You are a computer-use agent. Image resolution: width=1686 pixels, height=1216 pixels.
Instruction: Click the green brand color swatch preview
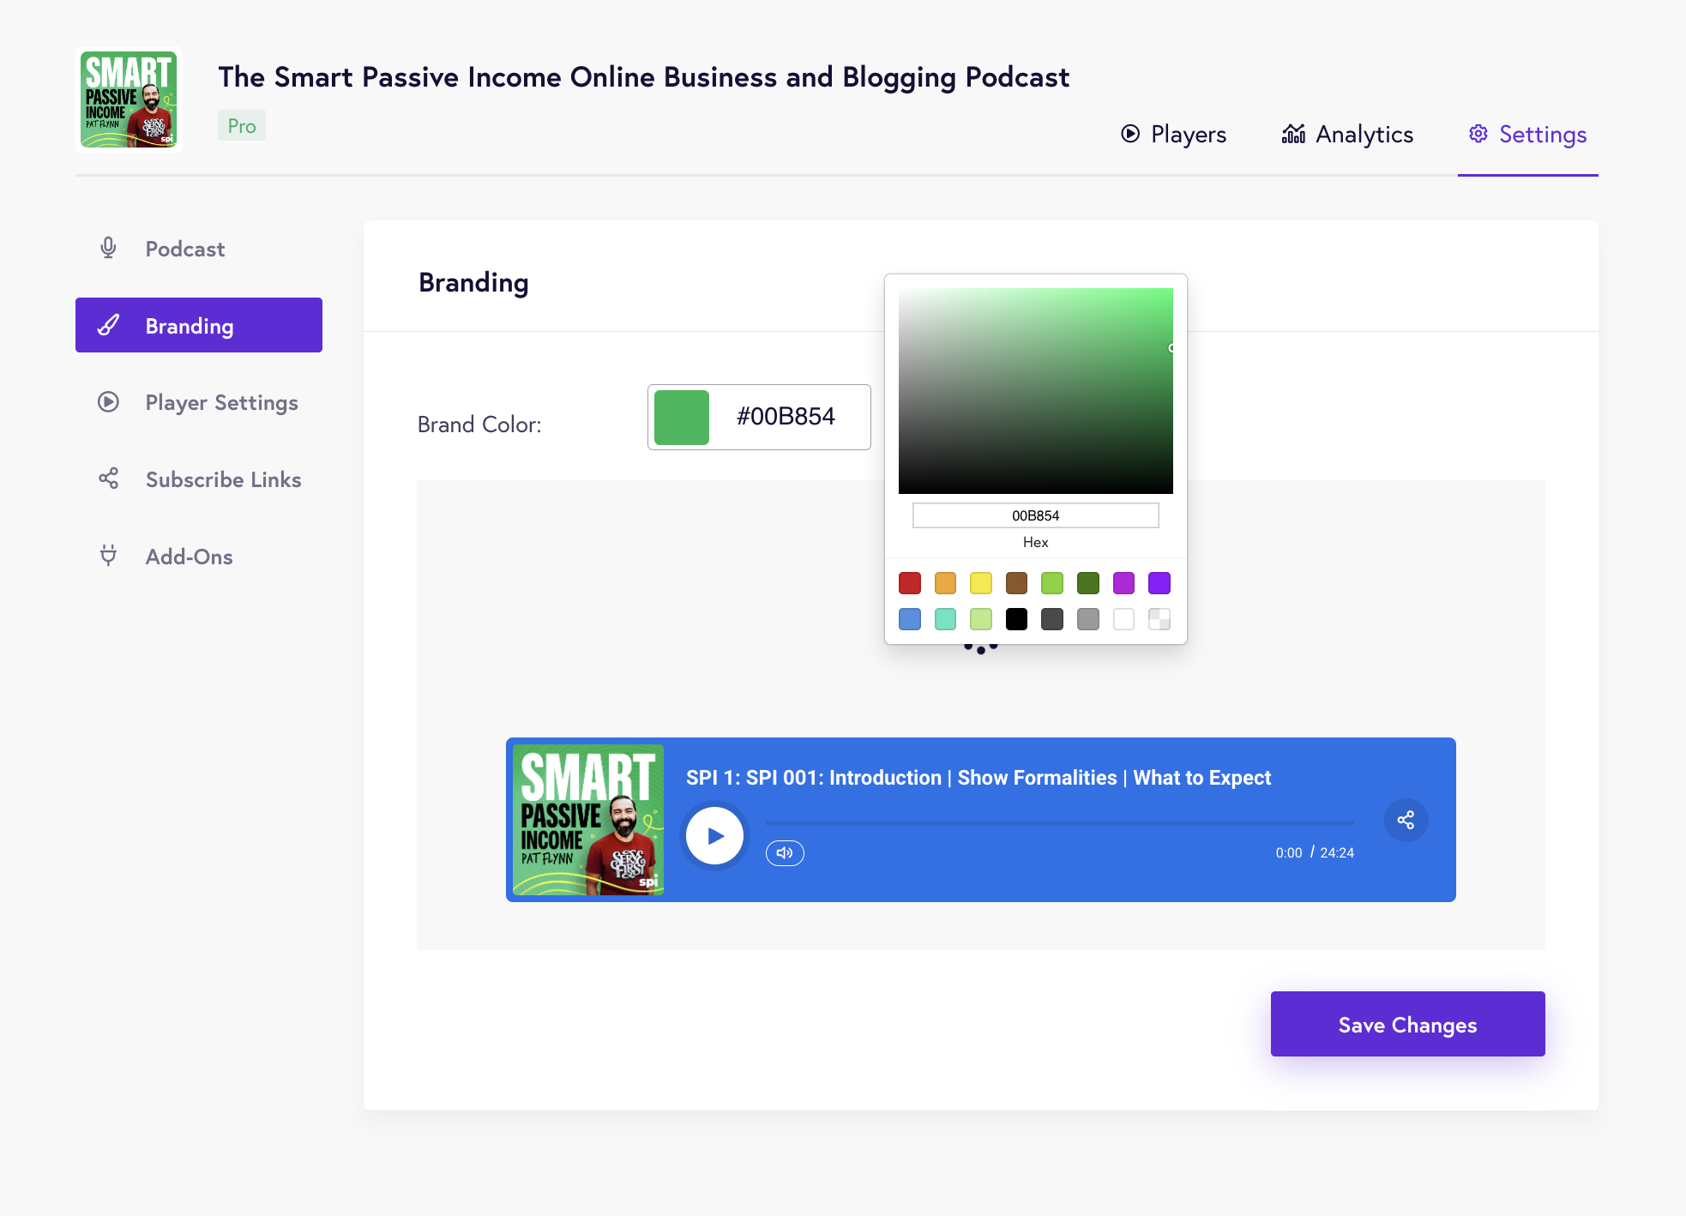point(682,417)
